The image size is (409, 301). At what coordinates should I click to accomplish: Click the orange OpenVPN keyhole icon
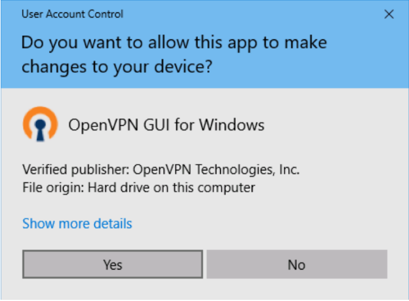click(39, 125)
